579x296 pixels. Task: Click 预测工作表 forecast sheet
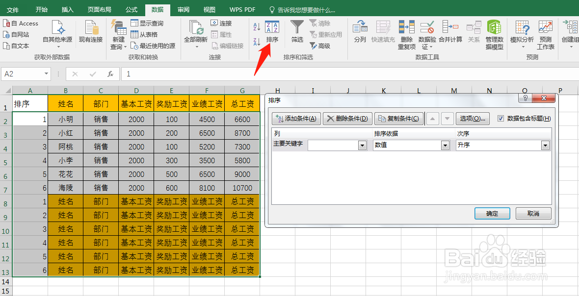pyautogui.click(x=546, y=35)
